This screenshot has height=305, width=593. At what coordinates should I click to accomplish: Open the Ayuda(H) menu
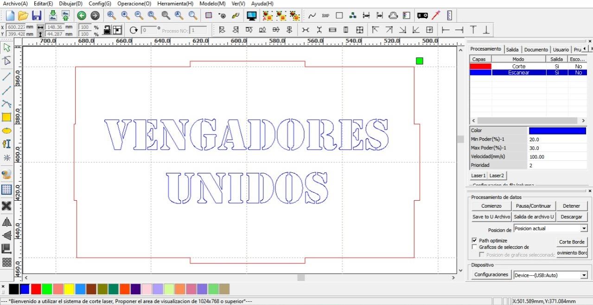(262, 3)
